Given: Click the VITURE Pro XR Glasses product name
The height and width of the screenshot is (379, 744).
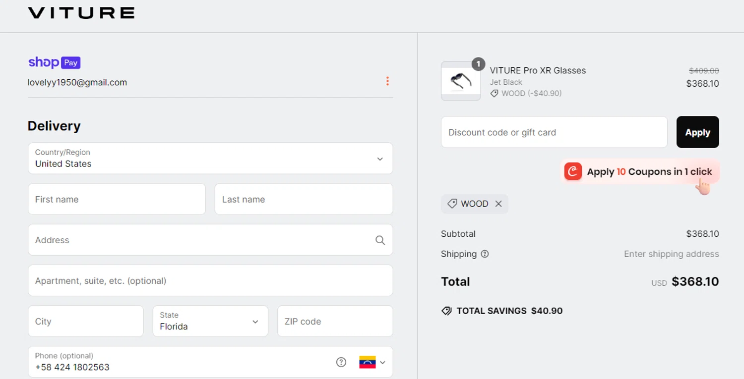Looking at the screenshot, I should coord(538,70).
